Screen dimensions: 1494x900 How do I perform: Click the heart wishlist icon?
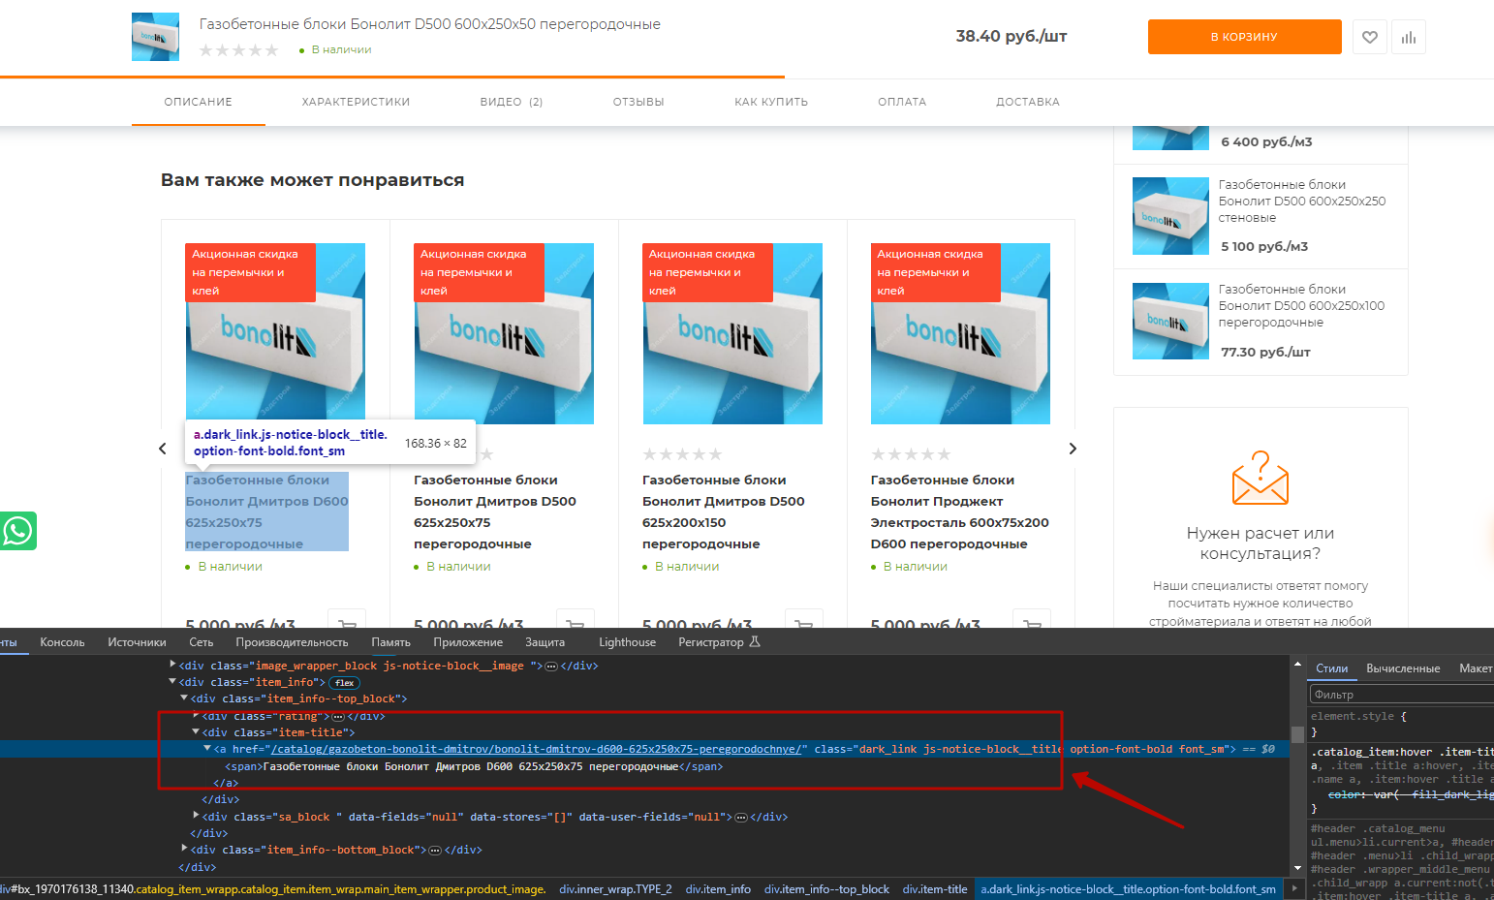coord(1369,37)
